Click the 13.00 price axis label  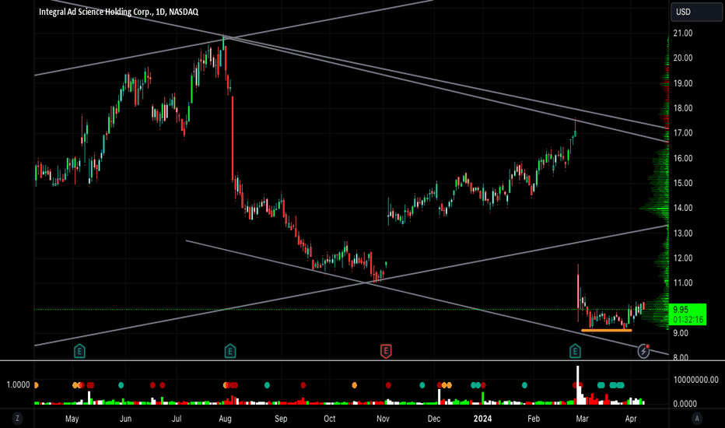pyautogui.click(x=682, y=233)
